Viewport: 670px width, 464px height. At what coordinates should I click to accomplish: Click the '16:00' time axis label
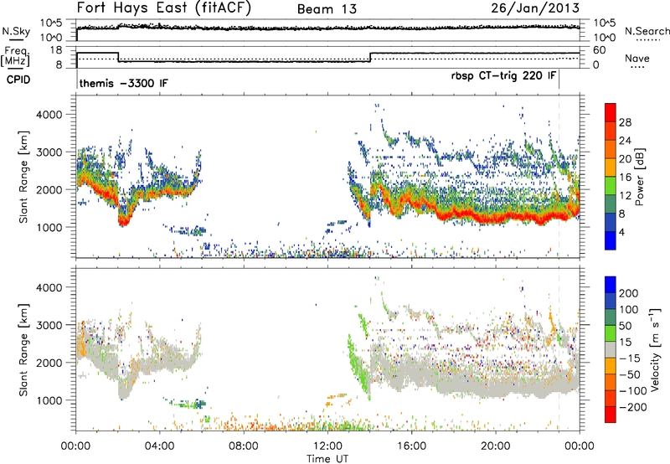coord(411,446)
